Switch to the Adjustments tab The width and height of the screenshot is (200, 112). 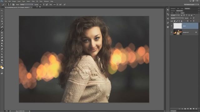pos(179,11)
